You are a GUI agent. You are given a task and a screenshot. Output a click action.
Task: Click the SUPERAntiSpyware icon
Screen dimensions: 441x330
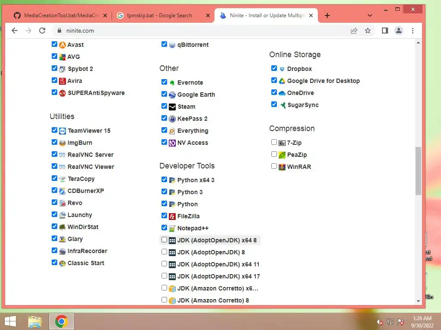62,93
